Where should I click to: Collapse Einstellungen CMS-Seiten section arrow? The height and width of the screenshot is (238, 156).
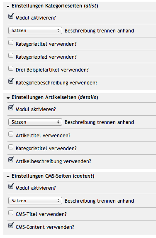coord(8,176)
